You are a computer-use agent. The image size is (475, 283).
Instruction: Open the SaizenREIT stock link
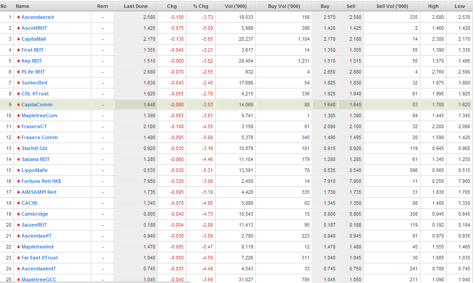click(35, 225)
